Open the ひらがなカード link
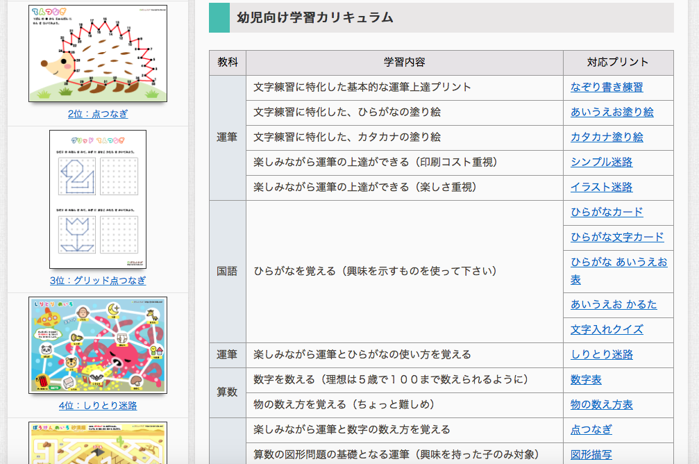This screenshot has height=464, width=699. [606, 213]
